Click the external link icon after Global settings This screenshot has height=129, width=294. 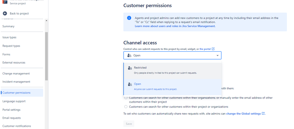tap(263, 113)
